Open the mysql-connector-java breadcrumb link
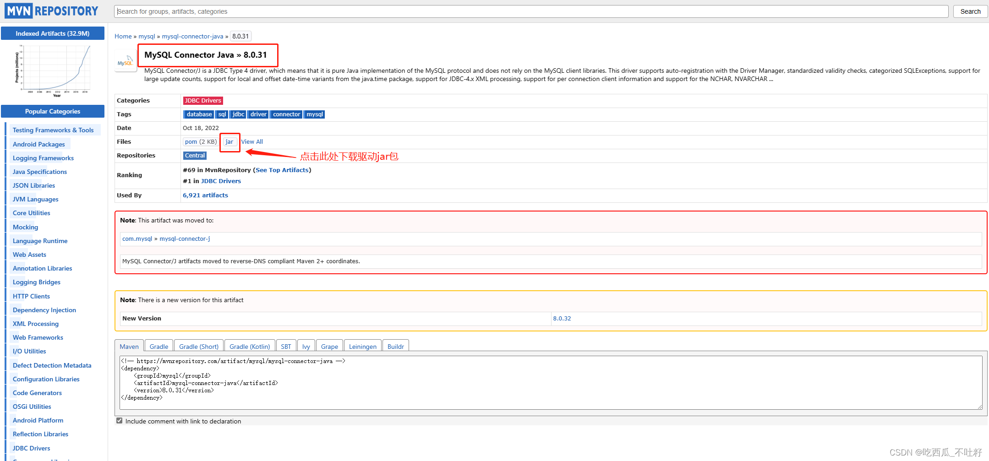 pyautogui.click(x=193, y=36)
